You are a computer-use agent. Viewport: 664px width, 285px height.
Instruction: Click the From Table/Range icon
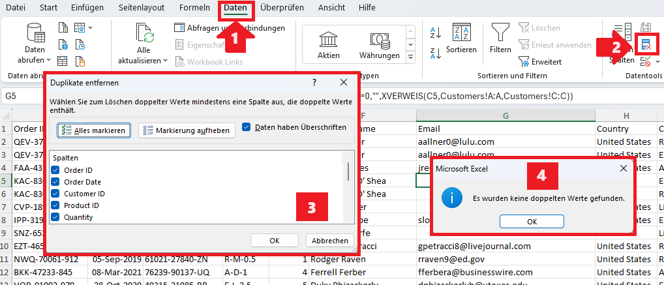point(63,61)
